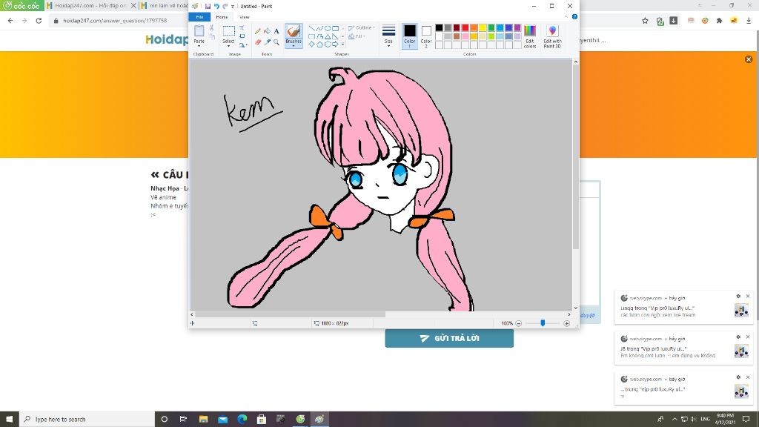Close the Hoidap247.com browser tab
The image size is (759, 427).
point(133,6)
